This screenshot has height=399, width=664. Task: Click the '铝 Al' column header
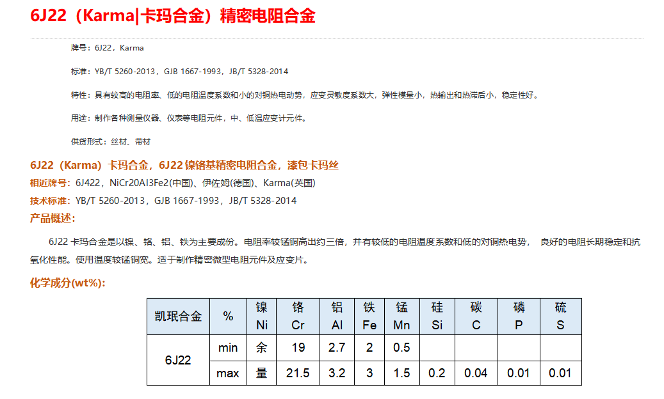point(337,317)
